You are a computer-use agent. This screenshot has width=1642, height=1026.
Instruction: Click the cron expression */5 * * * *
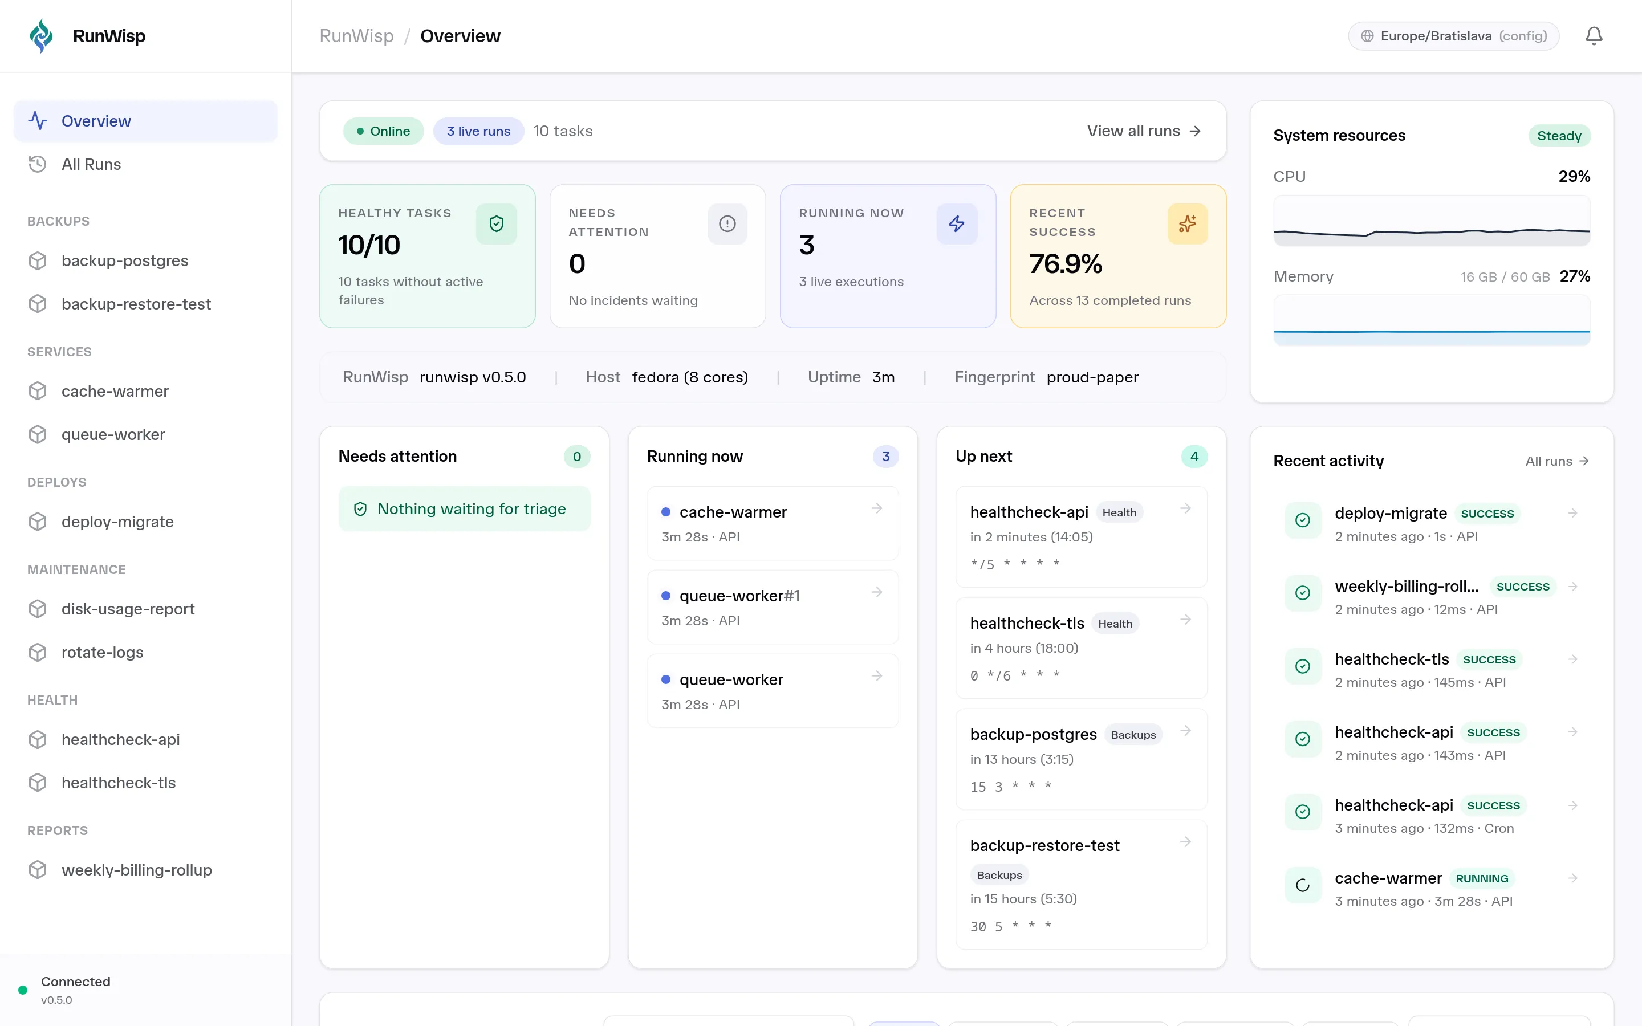(x=1015, y=564)
